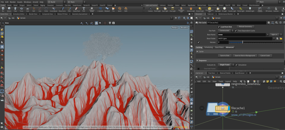Click the Save to Disk button
Screen dimensions: 285x130
[x=225, y=56]
